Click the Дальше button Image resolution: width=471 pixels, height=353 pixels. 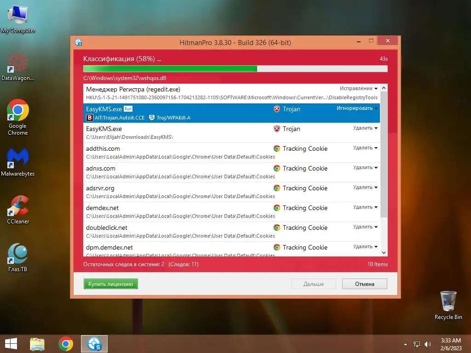point(313,284)
